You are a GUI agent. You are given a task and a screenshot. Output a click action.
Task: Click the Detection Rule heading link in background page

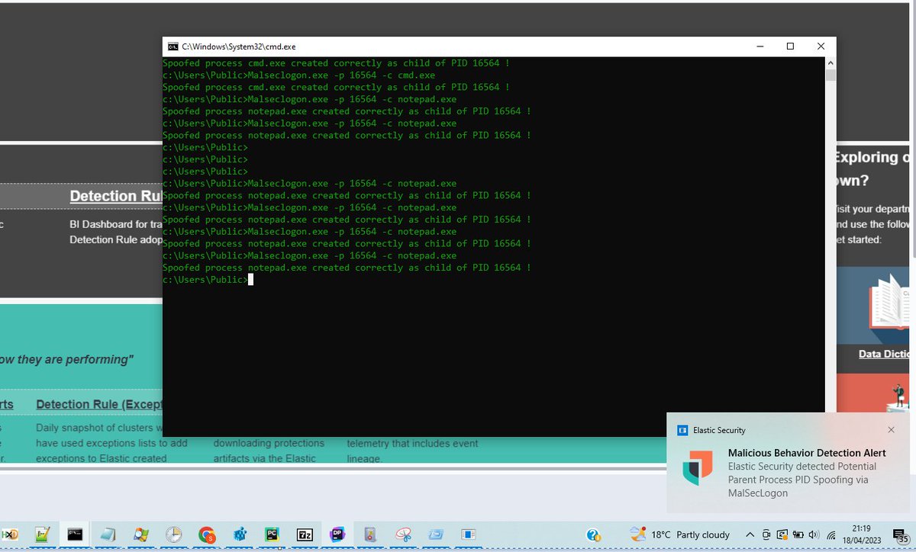click(115, 196)
